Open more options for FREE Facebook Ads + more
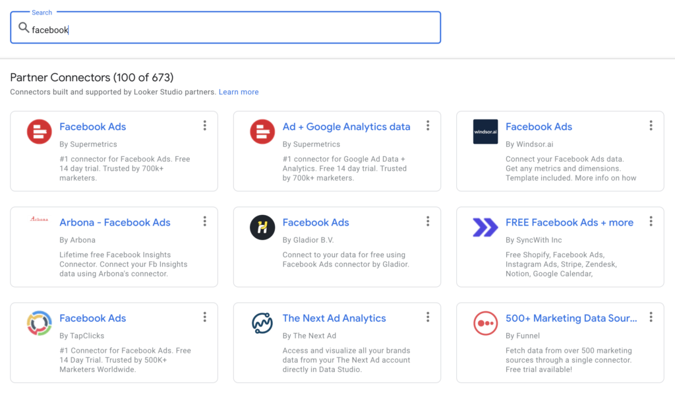Image resolution: width=675 pixels, height=395 pixels. [651, 221]
